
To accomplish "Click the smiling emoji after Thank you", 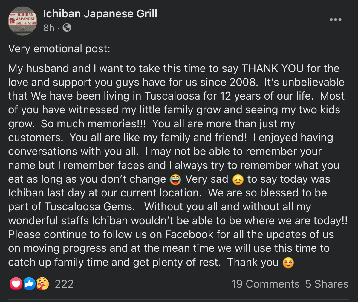I will 288,263.
